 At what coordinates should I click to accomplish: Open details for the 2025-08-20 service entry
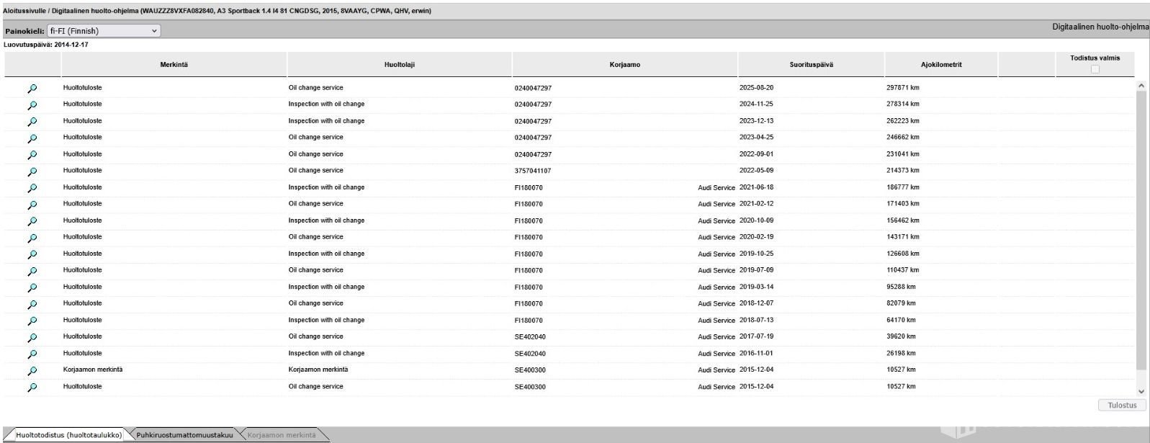coord(32,89)
